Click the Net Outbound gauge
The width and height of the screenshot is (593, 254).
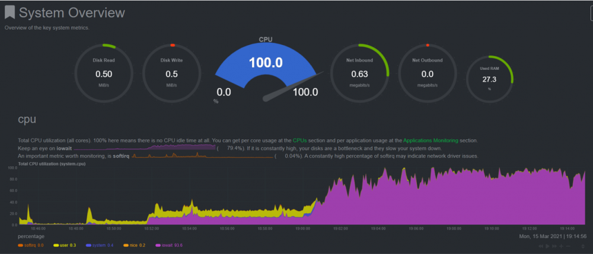click(428, 73)
